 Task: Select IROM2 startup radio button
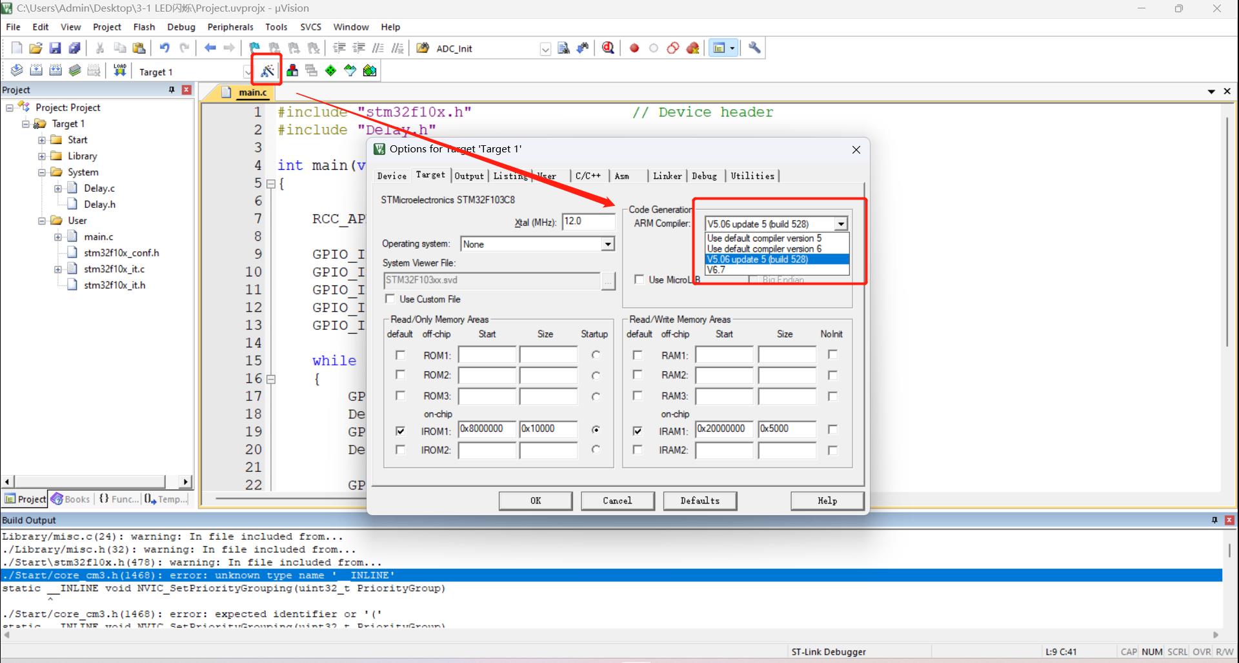(596, 449)
